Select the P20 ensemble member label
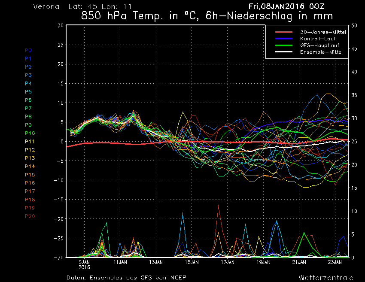The image size is (365, 282). click(x=30, y=216)
